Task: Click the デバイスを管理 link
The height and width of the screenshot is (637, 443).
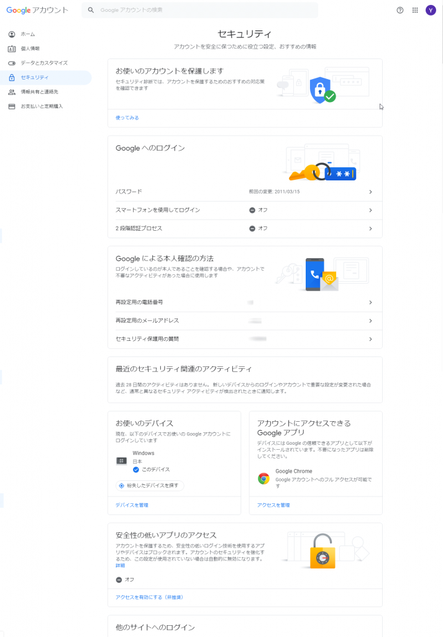Action: pos(132,505)
